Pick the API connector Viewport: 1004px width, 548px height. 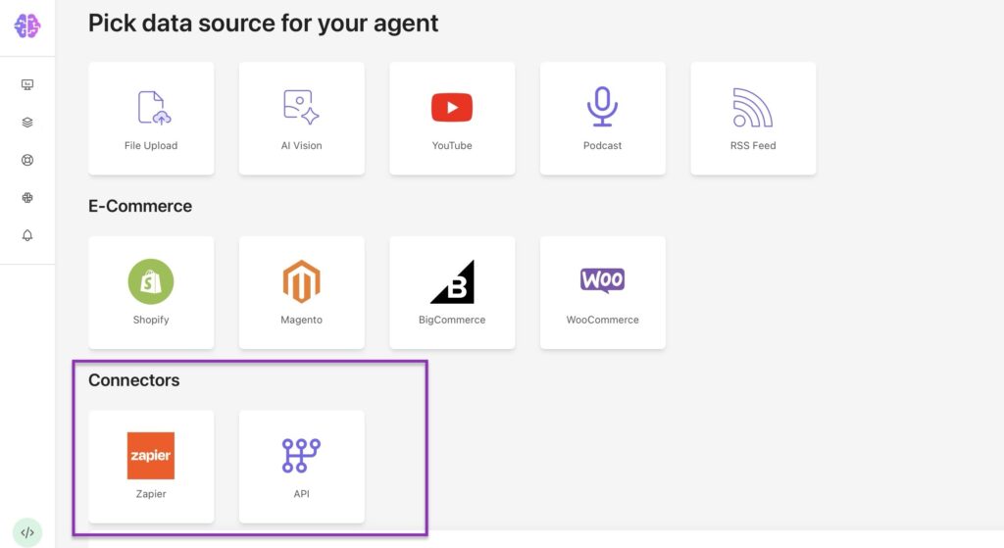click(302, 467)
